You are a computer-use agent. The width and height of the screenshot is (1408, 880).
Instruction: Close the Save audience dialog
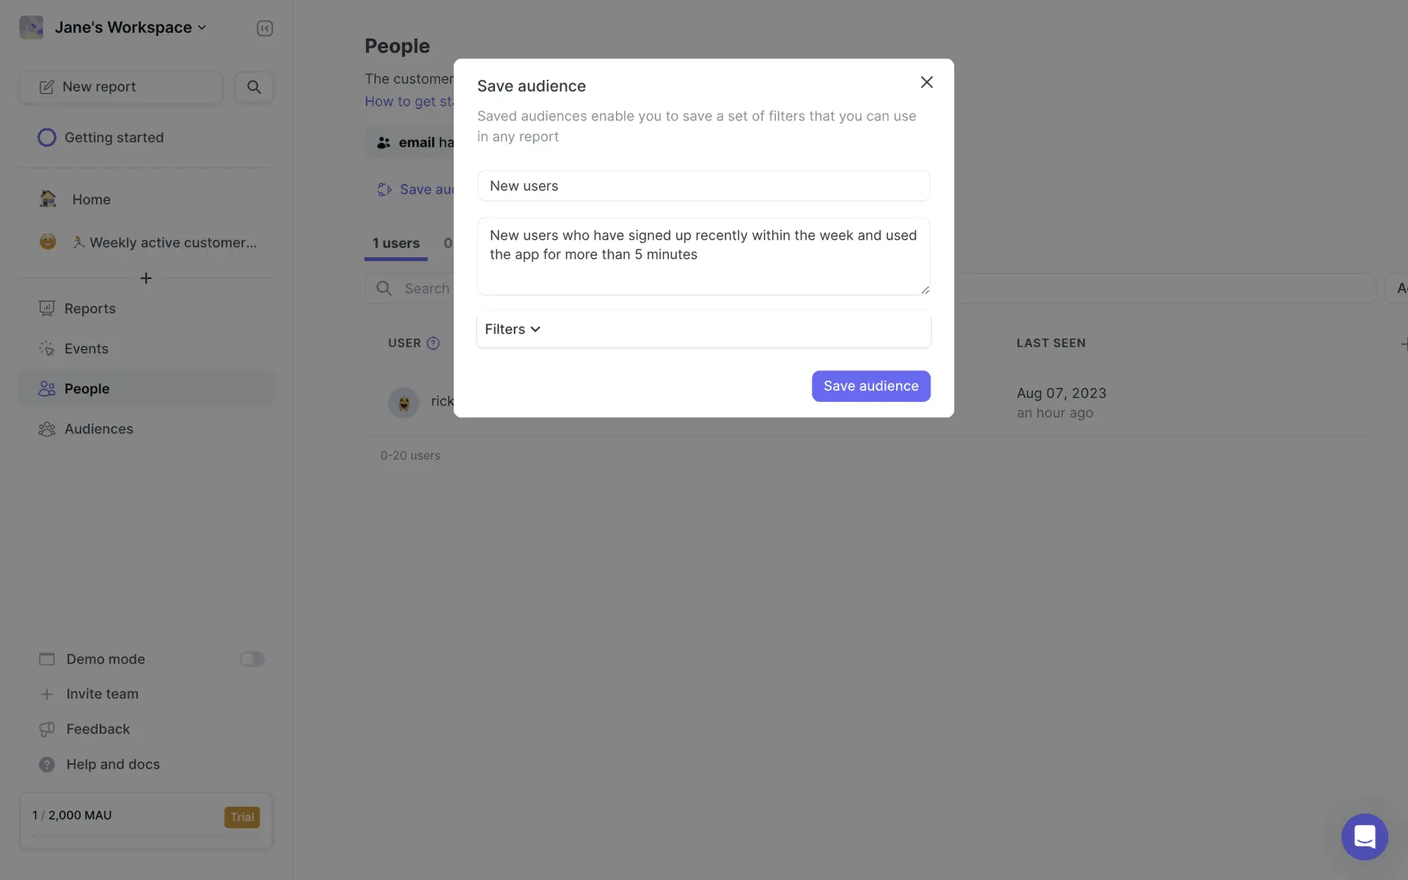[926, 82]
